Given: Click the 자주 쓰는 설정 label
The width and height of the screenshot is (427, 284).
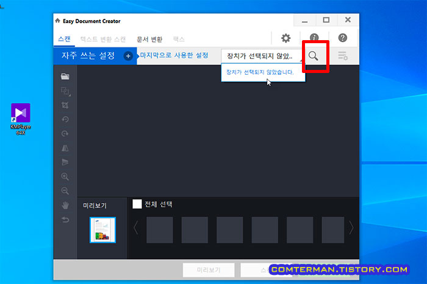Looking at the screenshot, I should [x=88, y=56].
